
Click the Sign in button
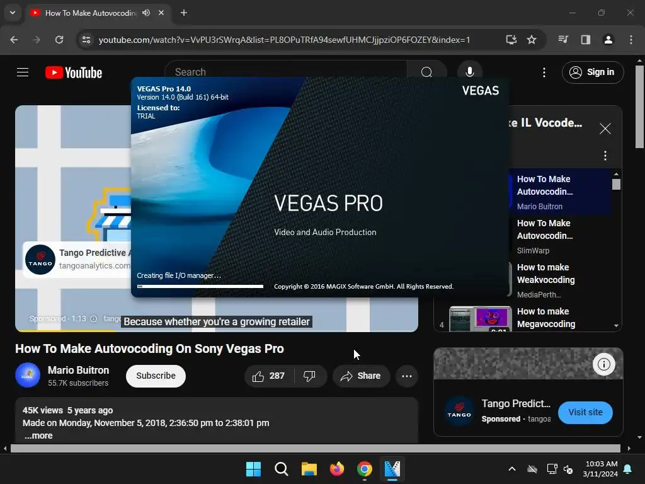pos(593,72)
